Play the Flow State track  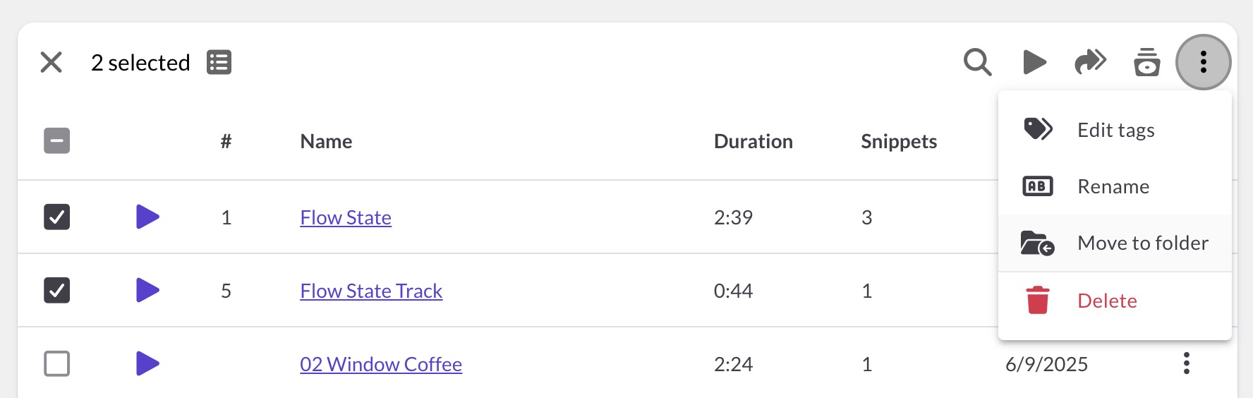coord(147,217)
